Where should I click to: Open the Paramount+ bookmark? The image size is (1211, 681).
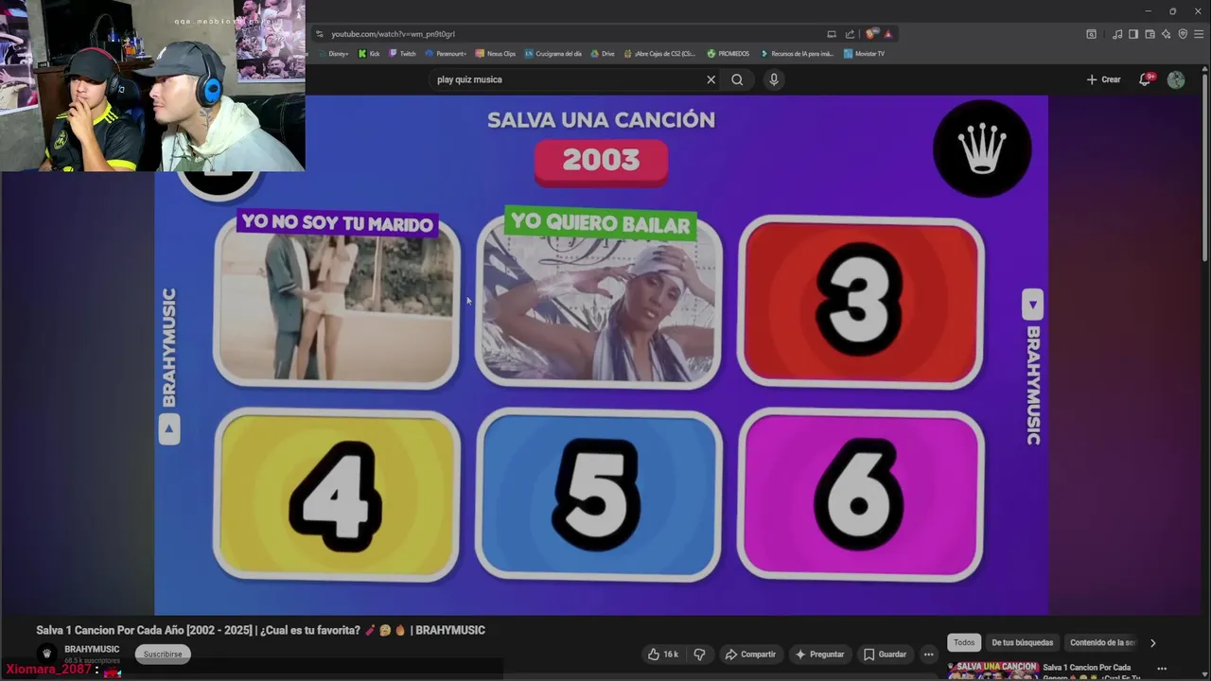pyautogui.click(x=446, y=54)
